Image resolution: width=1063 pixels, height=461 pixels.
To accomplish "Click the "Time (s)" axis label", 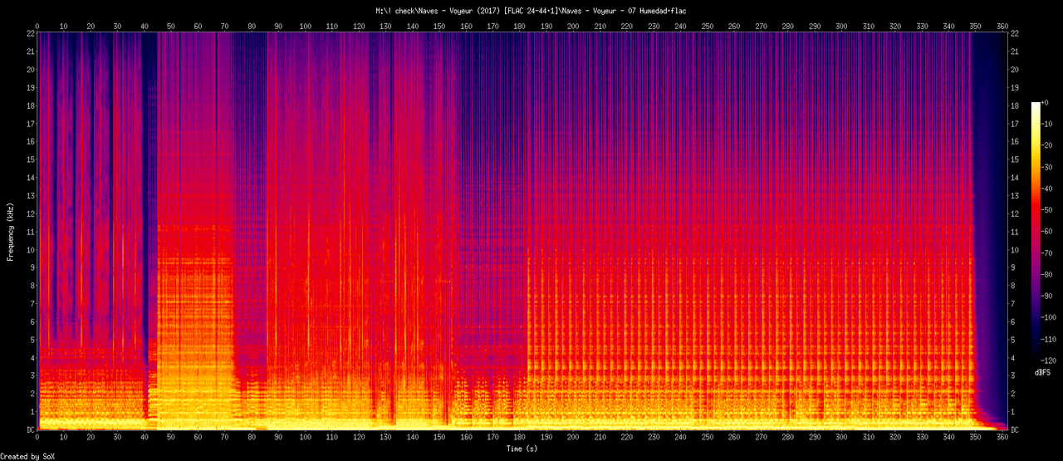I will coord(522,449).
